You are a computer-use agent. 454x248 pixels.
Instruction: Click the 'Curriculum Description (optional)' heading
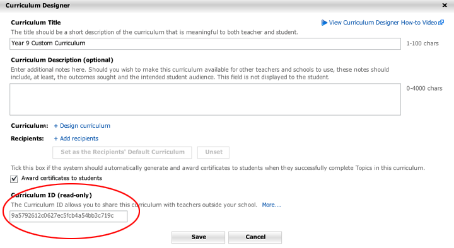point(62,60)
